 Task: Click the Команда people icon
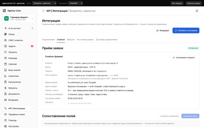coord(5,58)
